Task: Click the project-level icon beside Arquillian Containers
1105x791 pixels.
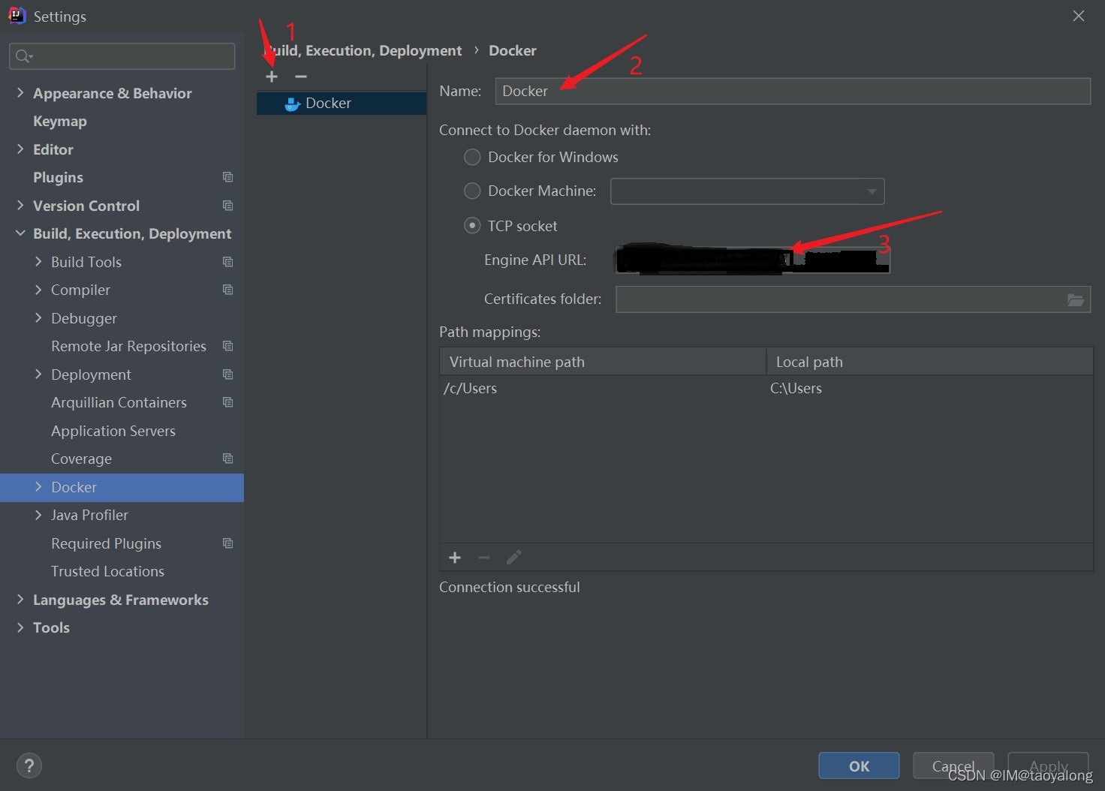Action: pos(227,402)
